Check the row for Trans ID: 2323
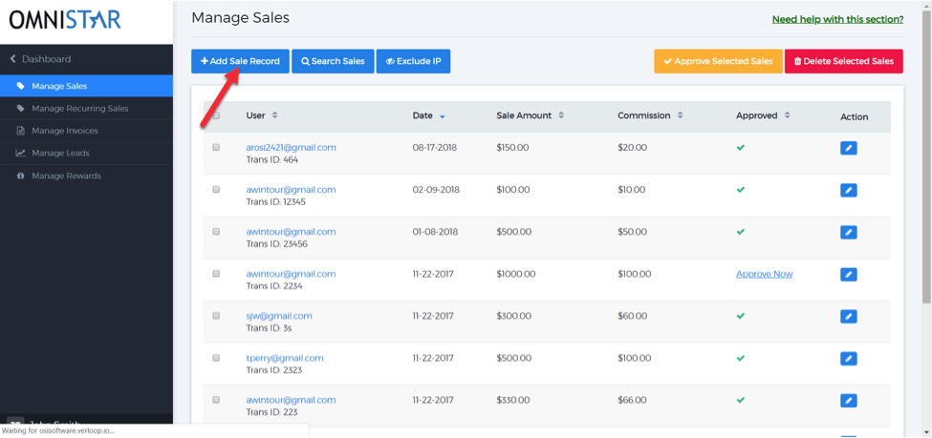 (216, 358)
